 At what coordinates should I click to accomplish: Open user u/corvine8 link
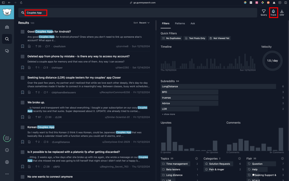coord(122,46)
